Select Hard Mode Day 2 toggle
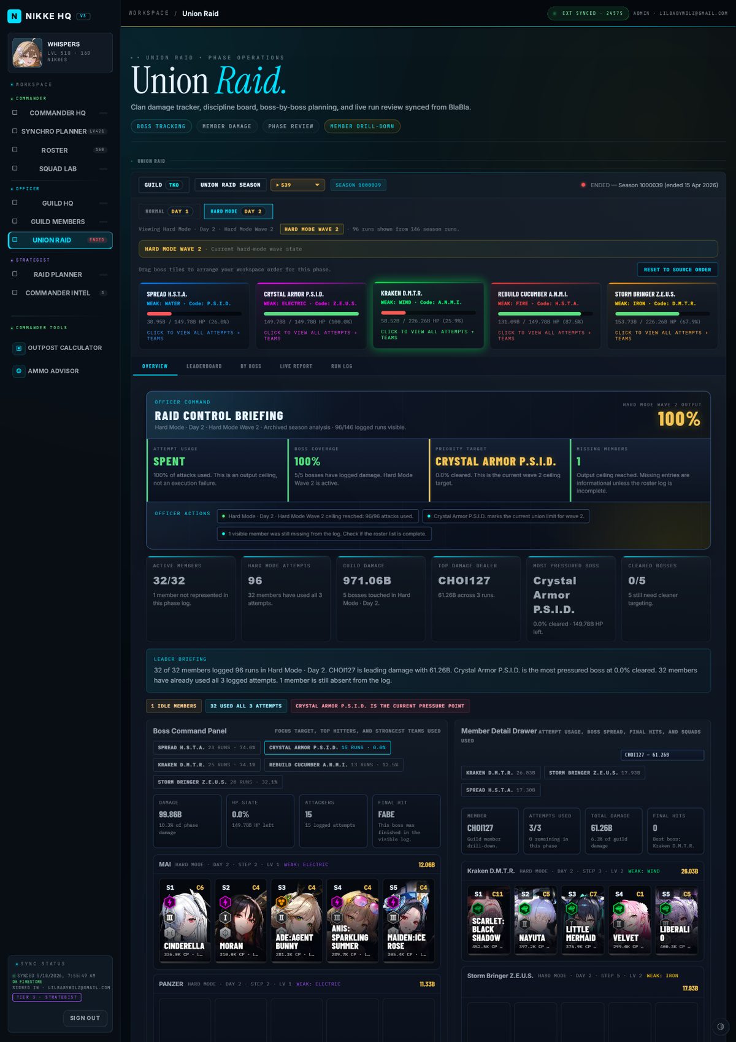This screenshot has height=1042, width=736. [x=238, y=211]
